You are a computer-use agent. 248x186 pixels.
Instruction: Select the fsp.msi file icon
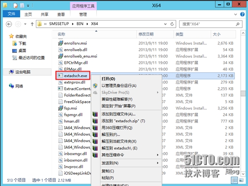[60, 108]
